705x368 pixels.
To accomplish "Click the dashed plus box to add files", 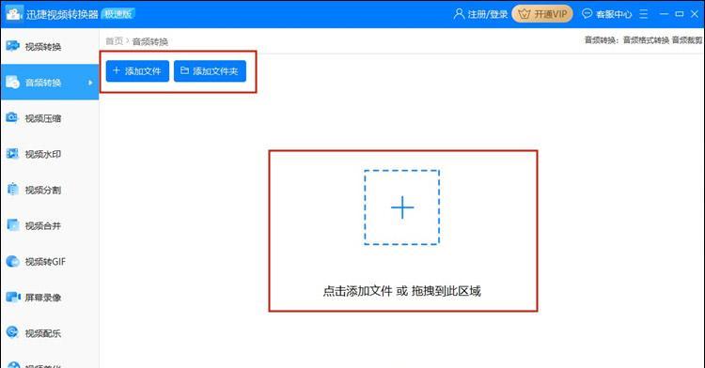I will click(x=402, y=207).
